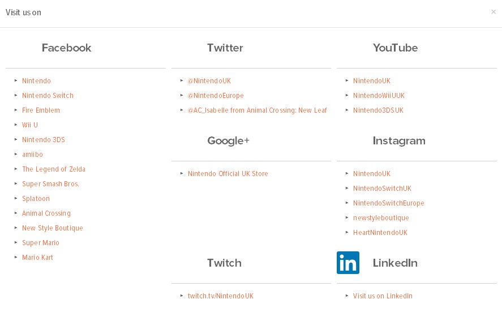Viewport: 502px width, 321px height.
Task: Open the Nintendo3DSUK YouTube channel
Action: [x=378, y=110]
